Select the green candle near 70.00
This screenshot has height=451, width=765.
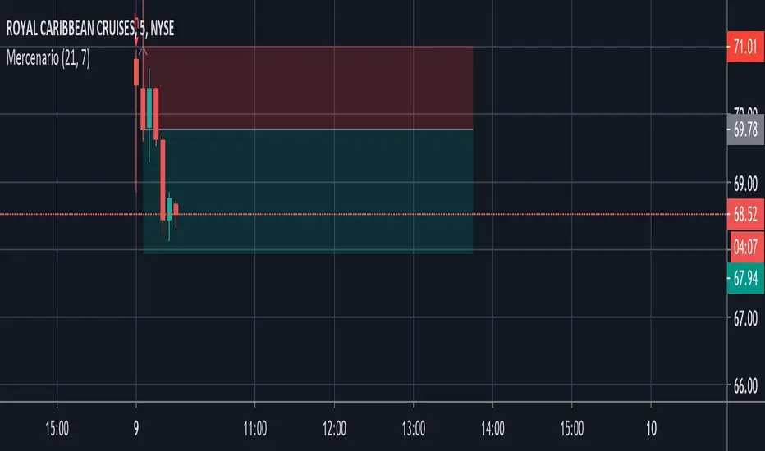(149, 107)
